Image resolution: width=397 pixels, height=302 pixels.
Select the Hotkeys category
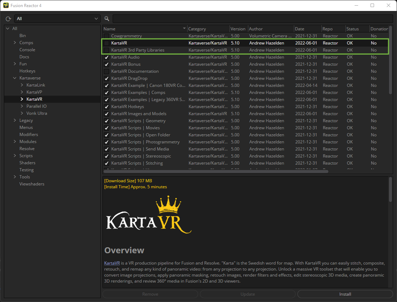click(x=27, y=71)
